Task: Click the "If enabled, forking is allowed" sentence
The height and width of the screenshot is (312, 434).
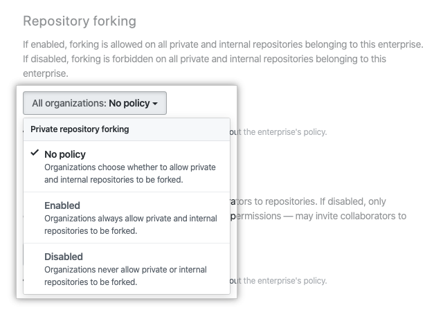Action: click(221, 44)
